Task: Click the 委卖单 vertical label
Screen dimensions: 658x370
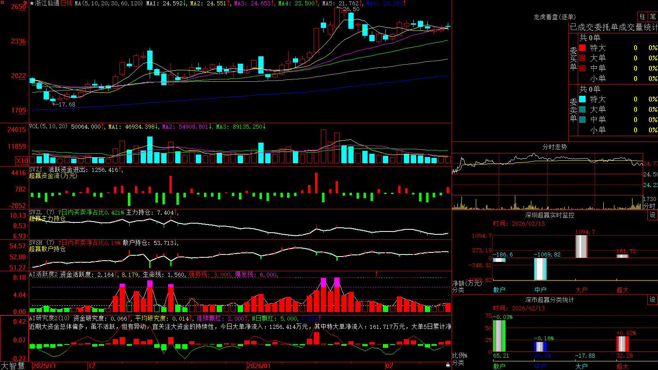Action: click(573, 110)
